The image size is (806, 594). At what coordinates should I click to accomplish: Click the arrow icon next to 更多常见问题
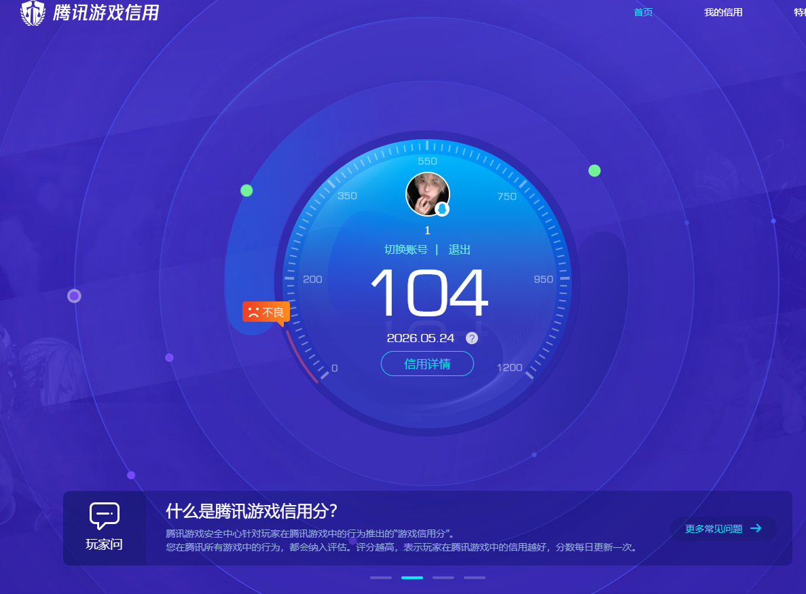[756, 528]
